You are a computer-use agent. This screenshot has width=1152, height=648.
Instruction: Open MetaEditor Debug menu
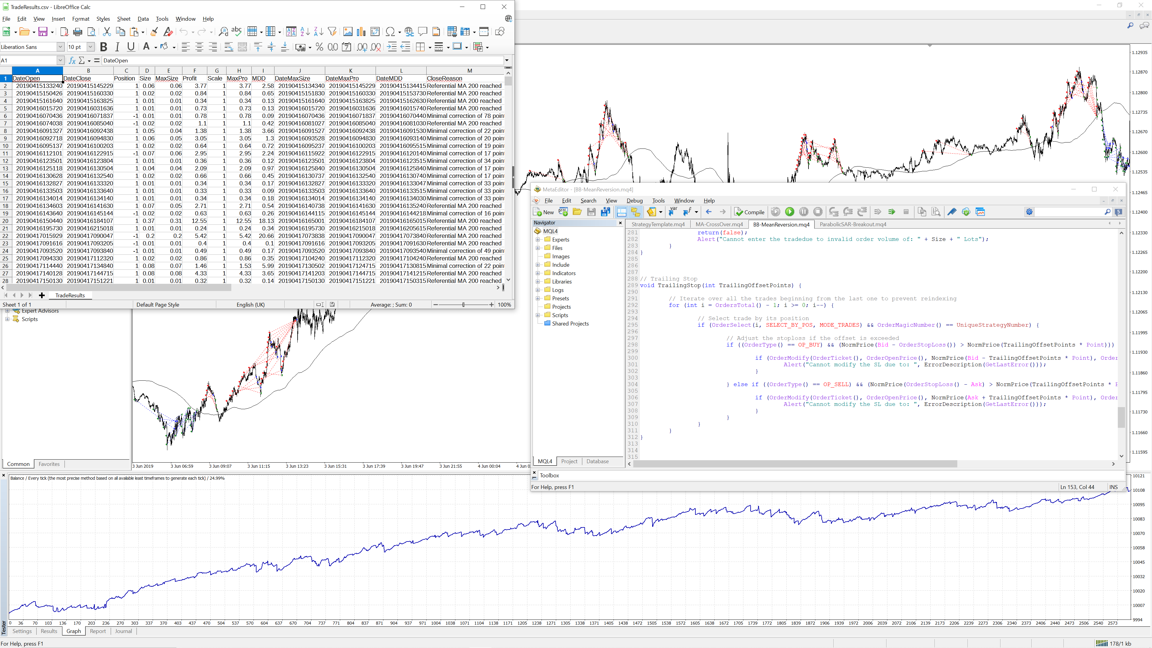click(x=634, y=201)
